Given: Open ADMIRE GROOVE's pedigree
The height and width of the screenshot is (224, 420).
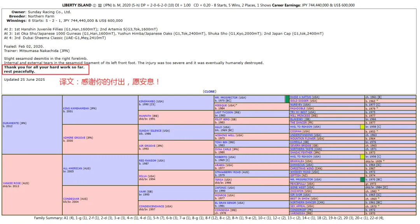Looking at the screenshot, I should (74, 138).
